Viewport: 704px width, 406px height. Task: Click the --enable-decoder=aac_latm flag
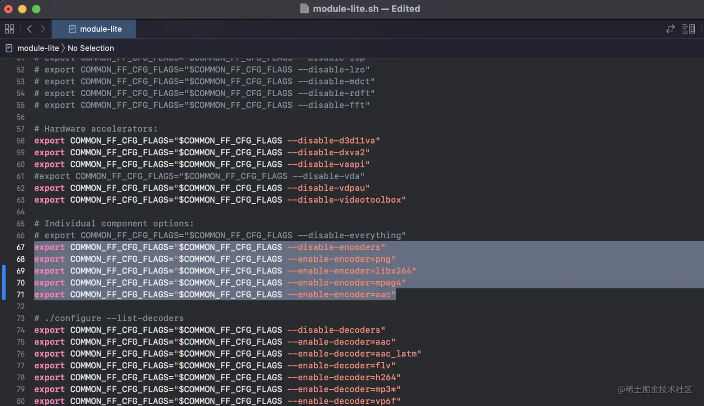[352, 354]
